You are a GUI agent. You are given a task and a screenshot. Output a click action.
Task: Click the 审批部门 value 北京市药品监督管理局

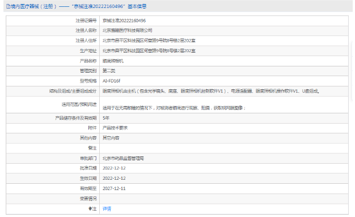click(x=123, y=158)
